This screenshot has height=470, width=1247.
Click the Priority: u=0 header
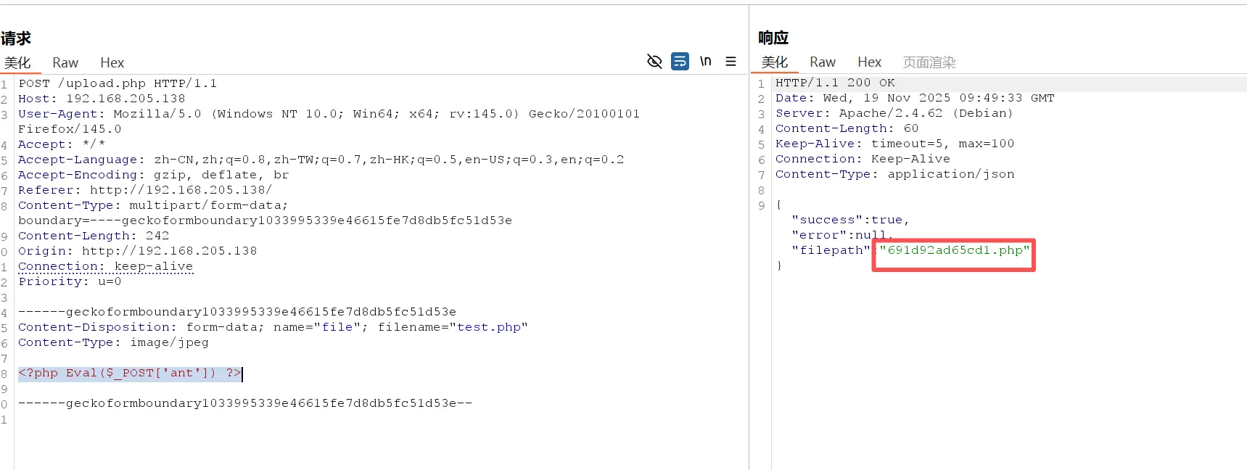70,281
